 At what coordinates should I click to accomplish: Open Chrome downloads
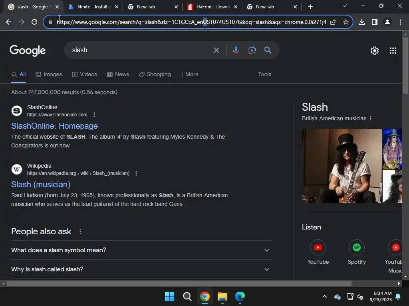pyautogui.click(x=362, y=22)
